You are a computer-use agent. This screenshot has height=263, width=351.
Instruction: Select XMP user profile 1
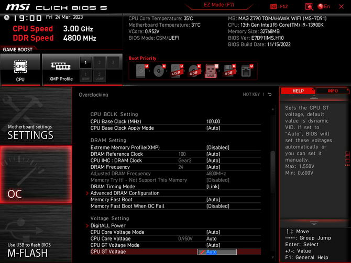(85, 76)
